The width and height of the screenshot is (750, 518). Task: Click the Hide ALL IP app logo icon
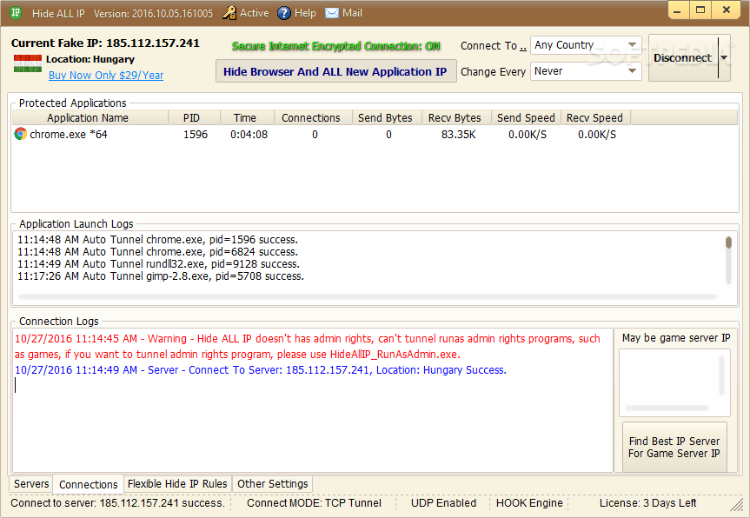(x=16, y=13)
